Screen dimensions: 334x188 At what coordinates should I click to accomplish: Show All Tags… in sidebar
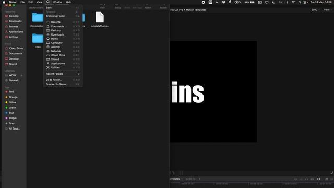pos(14,128)
